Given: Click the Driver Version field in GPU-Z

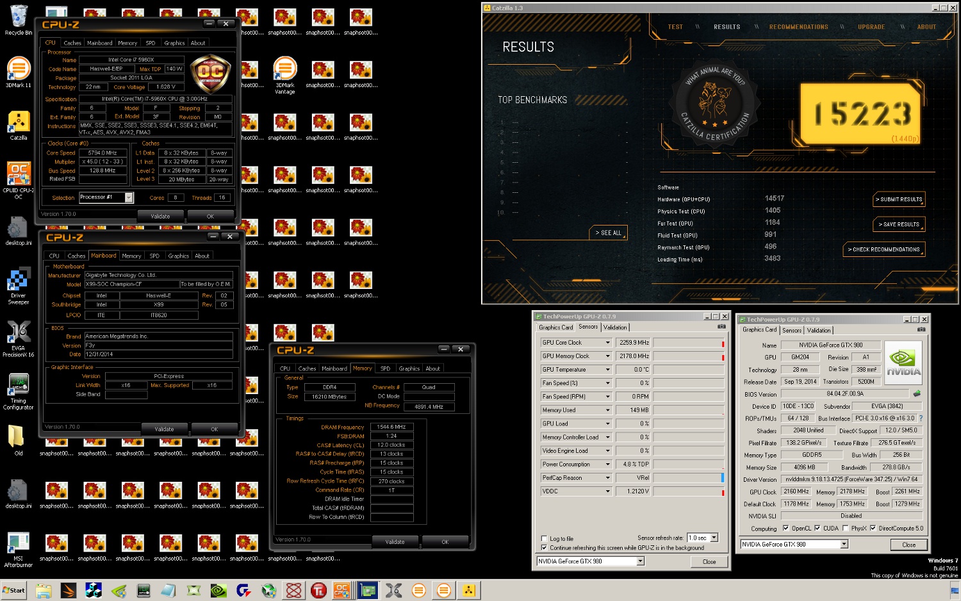Looking at the screenshot, I should coord(851,479).
